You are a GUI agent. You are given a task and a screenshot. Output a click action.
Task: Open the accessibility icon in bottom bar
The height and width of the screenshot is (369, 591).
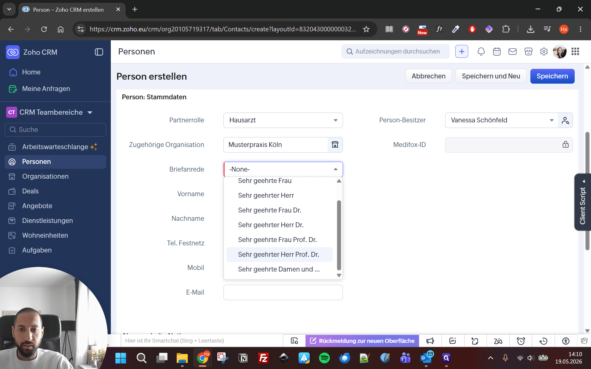[x=566, y=341]
